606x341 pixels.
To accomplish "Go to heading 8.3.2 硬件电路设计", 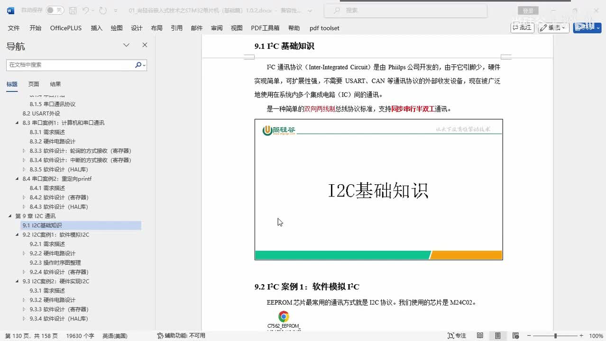I will click(x=53, y=141).
